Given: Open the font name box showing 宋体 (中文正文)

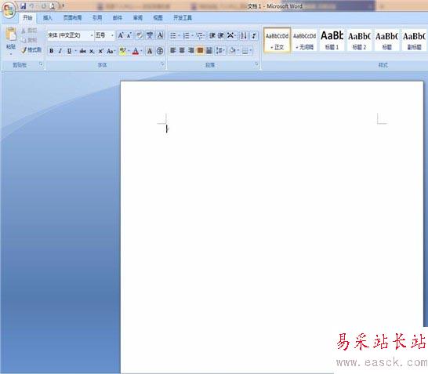Looking at the screenshot, I should pyautogui.click(x=71, y=35).
